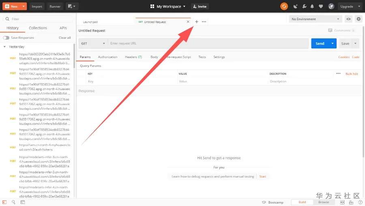Open the Tests tab
The image size is (365, 206).
(202, 57)
